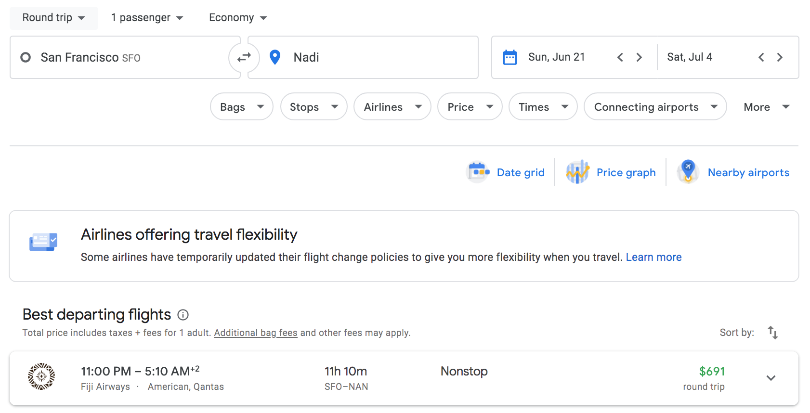Open the More filters dropdown

[x=767, y=107]
